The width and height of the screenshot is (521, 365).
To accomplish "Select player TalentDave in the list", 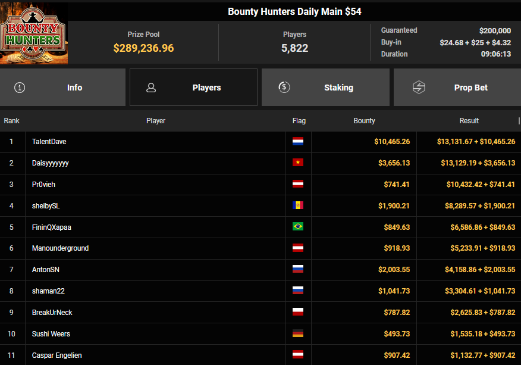I will click(x=49, y=142).
